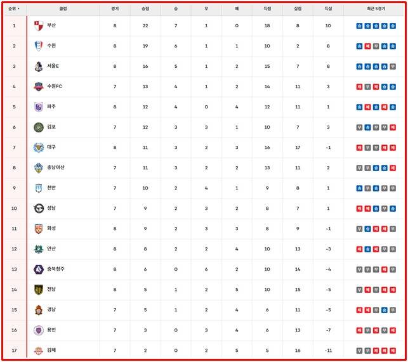Click 수원FC's first red loss badge
Screen dimensions: 408x362
[x=359, y=87]
